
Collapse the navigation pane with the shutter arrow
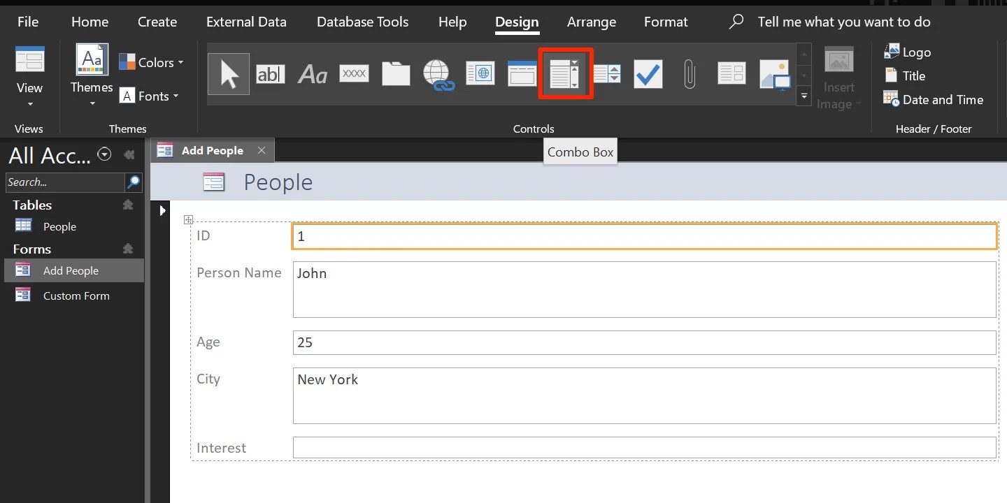pos(130,154)
